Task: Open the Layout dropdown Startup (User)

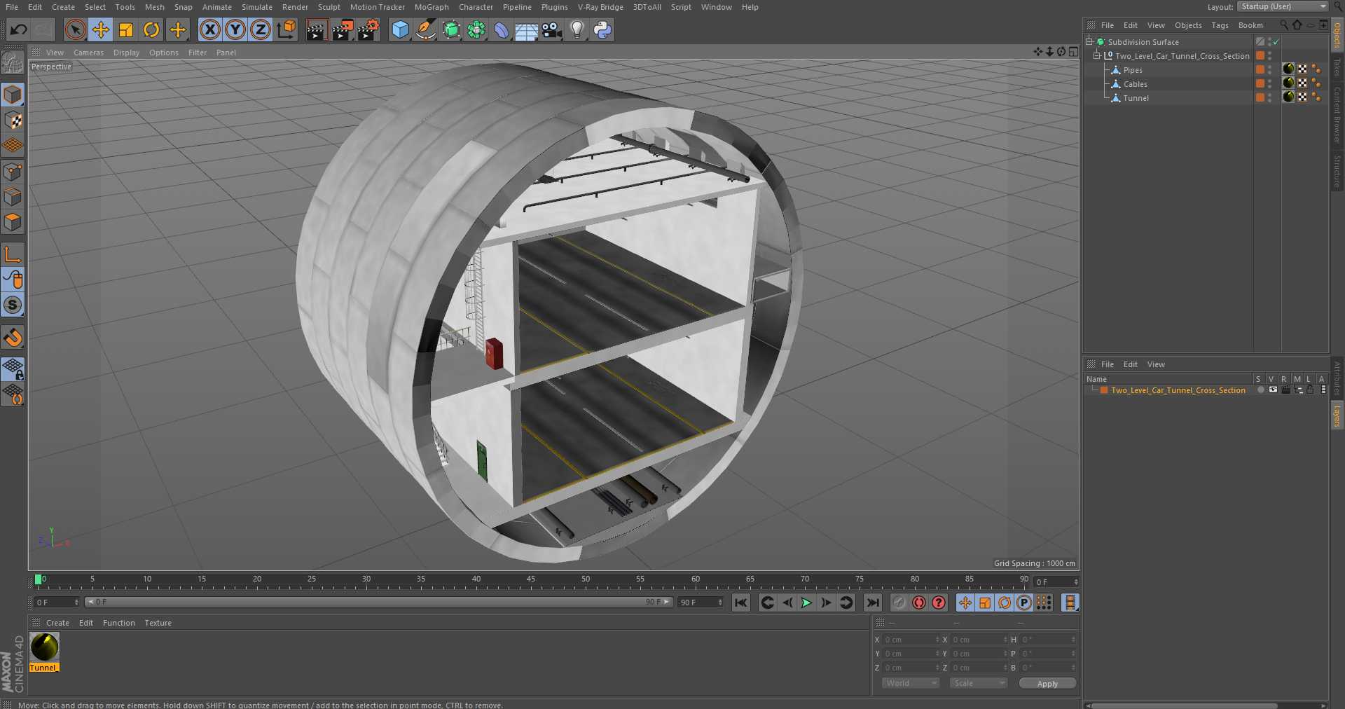Action: [x=1283, y=6]
